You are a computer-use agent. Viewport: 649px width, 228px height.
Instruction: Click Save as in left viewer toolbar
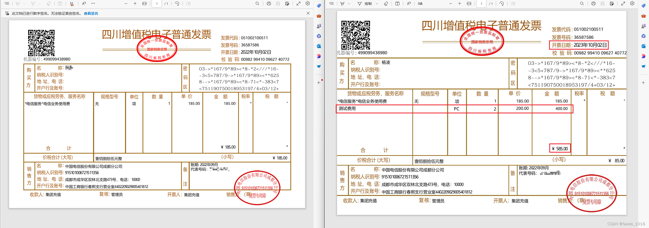pyautogui.click(x=287, y=4)
